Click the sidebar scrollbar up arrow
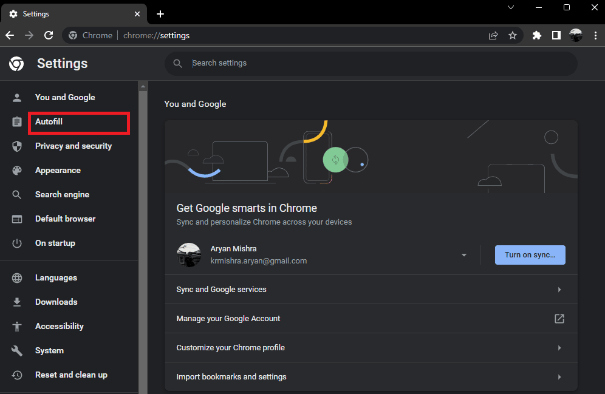 (143, 86)
